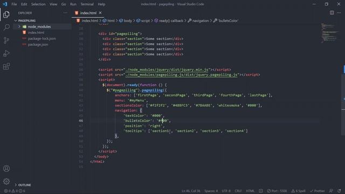
Task: Click the port forwarding status bar icon
Action: point(261,191)
